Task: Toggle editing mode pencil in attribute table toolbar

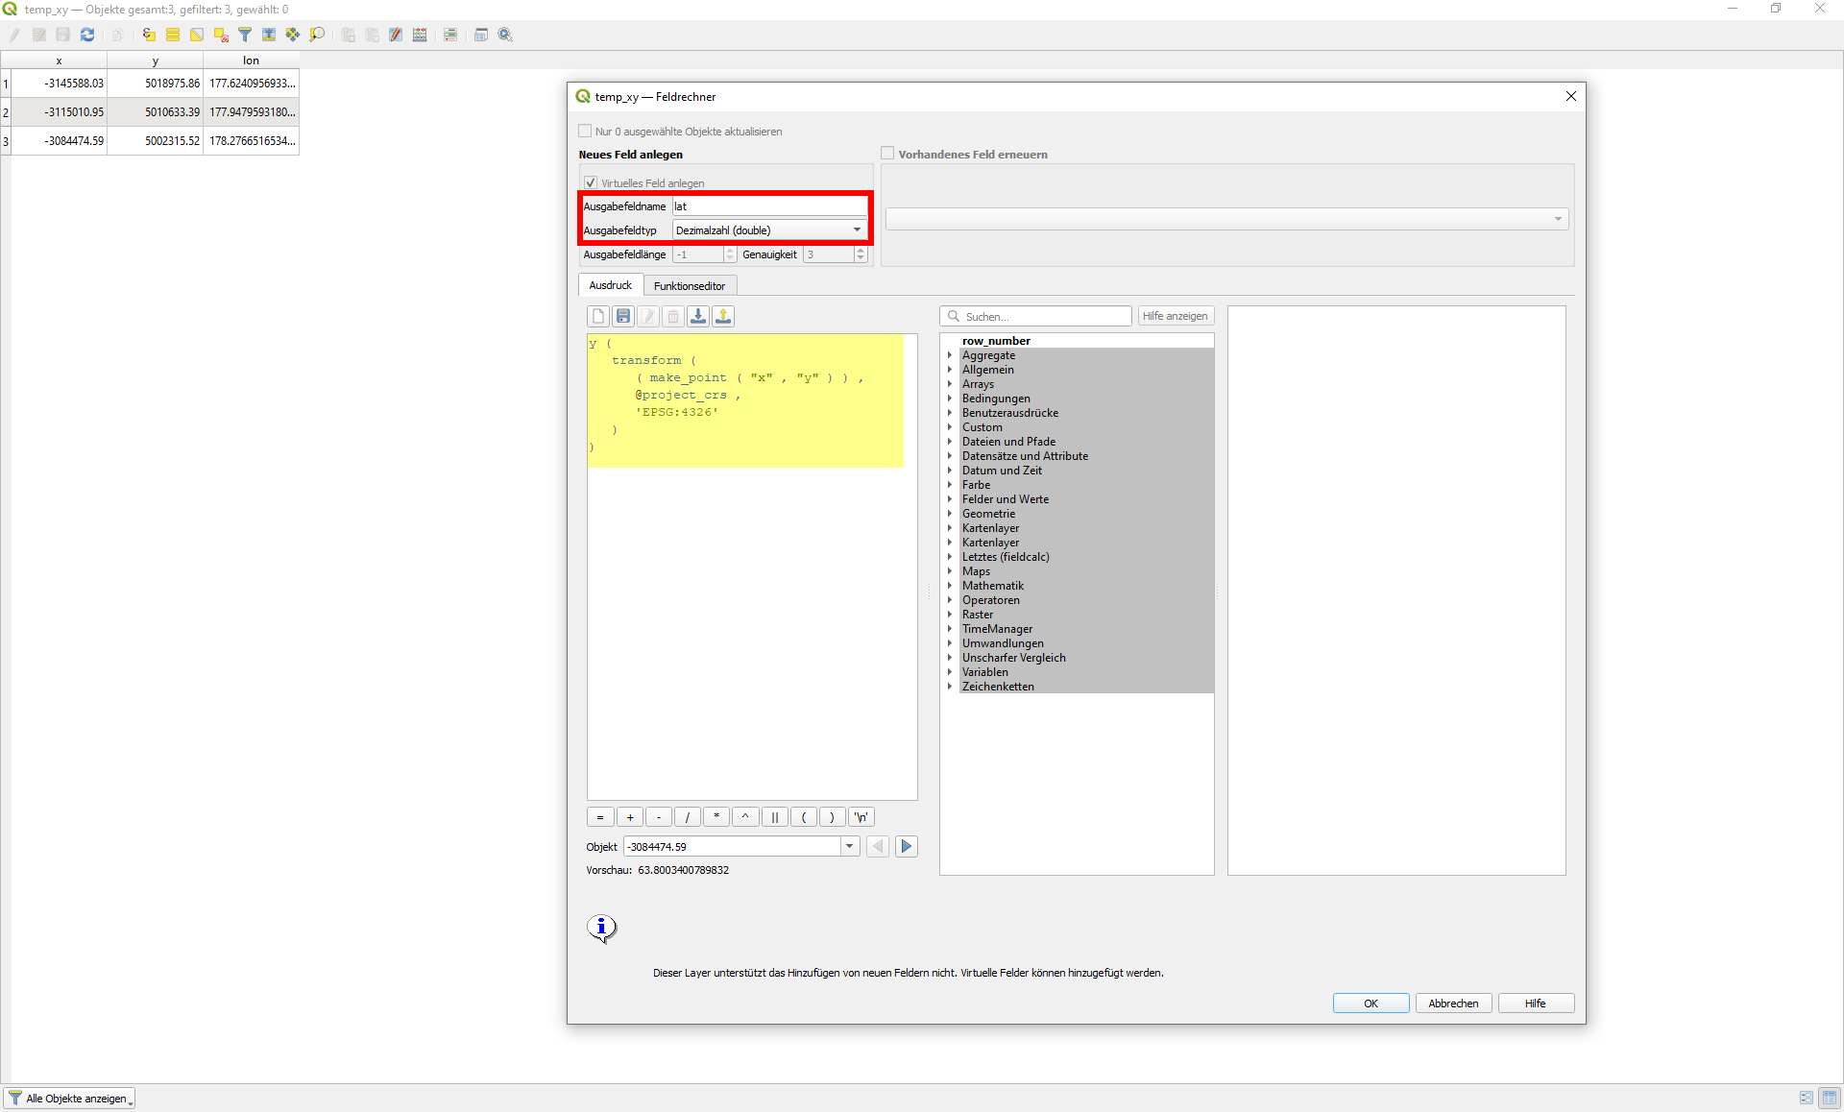Action: (x=14, y=35)
